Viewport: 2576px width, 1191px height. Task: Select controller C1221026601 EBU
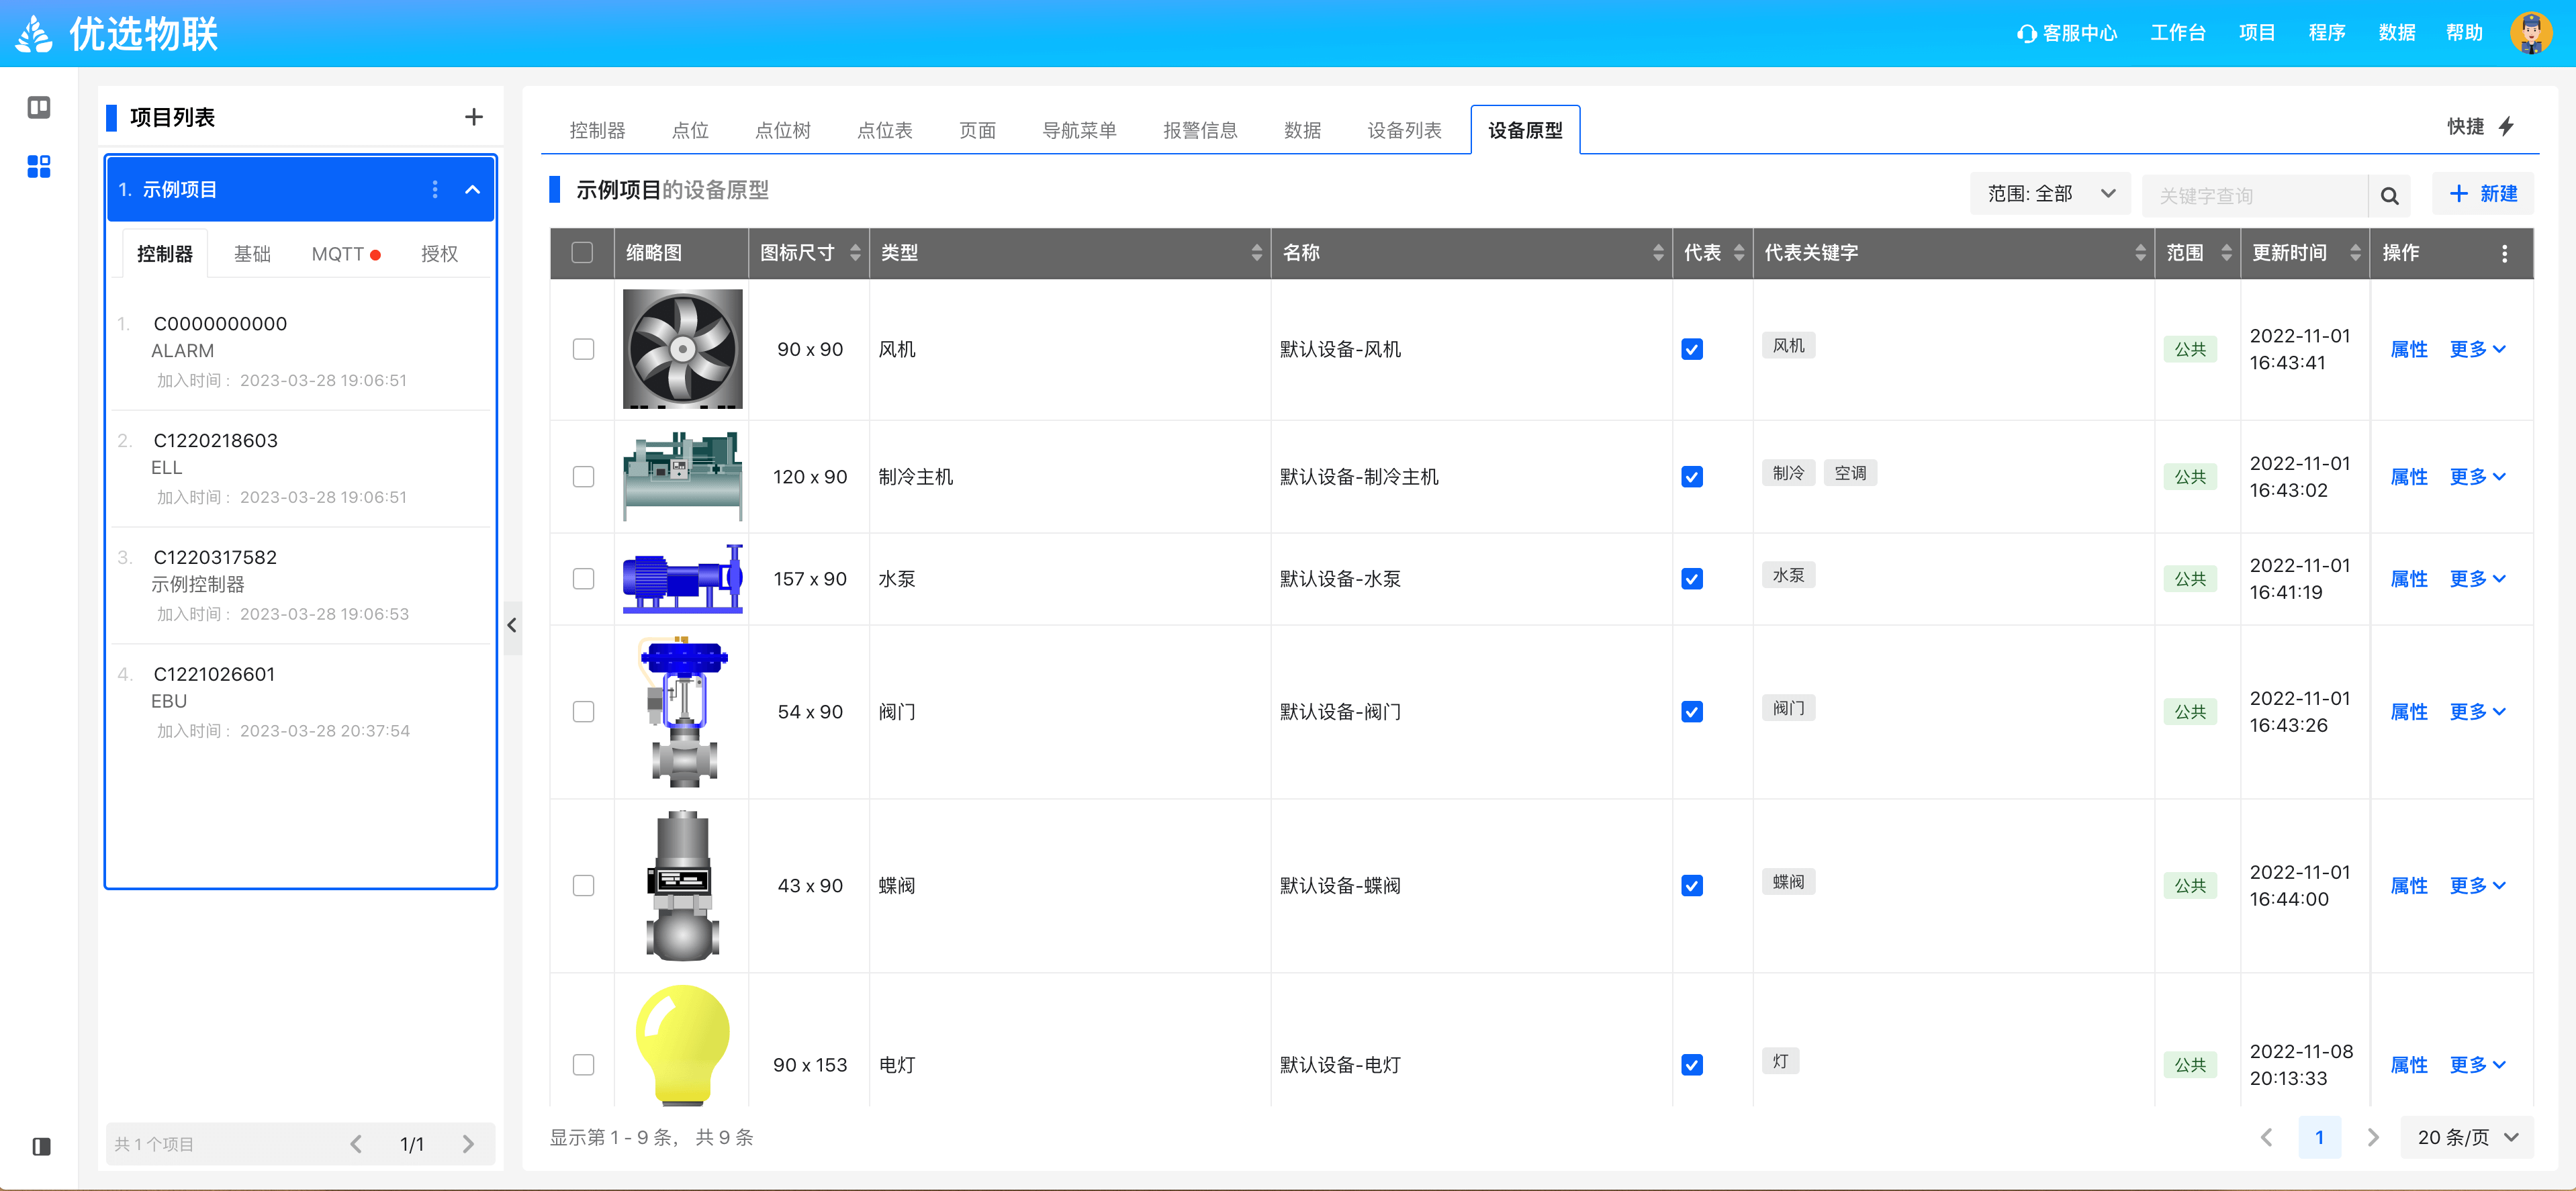(x=301, y=702)
